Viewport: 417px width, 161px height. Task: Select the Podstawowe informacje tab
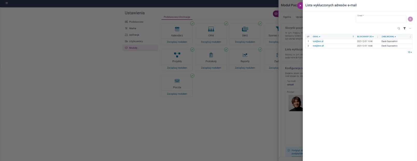[177, 17]
